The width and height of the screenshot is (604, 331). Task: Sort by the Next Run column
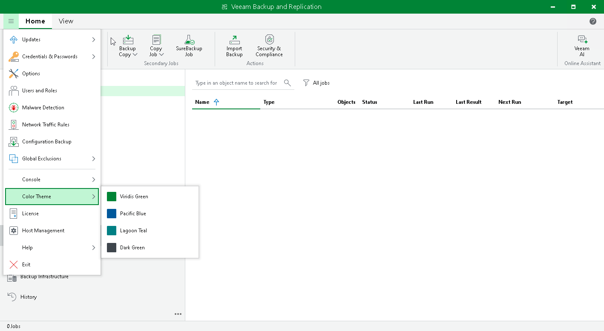[510, 102]
